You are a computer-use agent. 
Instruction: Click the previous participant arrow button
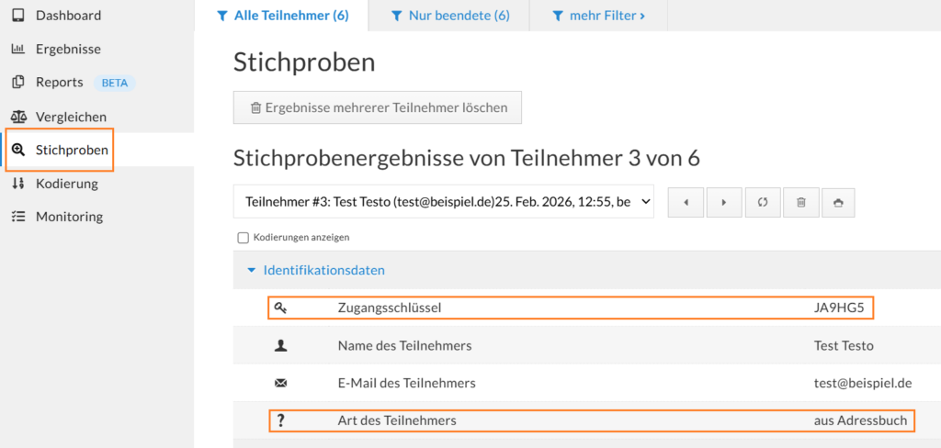pos(686,202)
